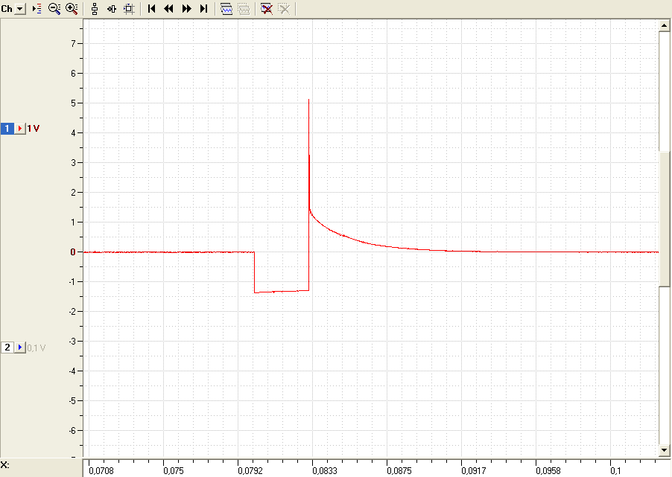Click the voltage axis label 7
This screenshot has width=672, height=477.
click(74, 44)
